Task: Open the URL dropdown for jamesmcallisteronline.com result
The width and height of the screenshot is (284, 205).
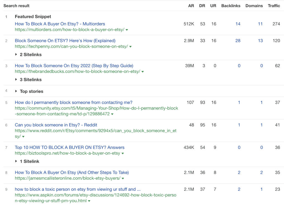Action: coord(123,178)
